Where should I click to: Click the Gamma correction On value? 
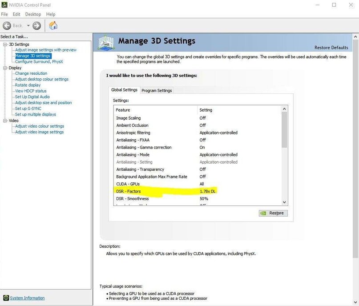click(x=202, y=147)
